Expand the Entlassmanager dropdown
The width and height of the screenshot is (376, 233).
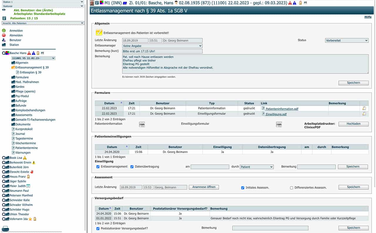[x=162, y=46]
